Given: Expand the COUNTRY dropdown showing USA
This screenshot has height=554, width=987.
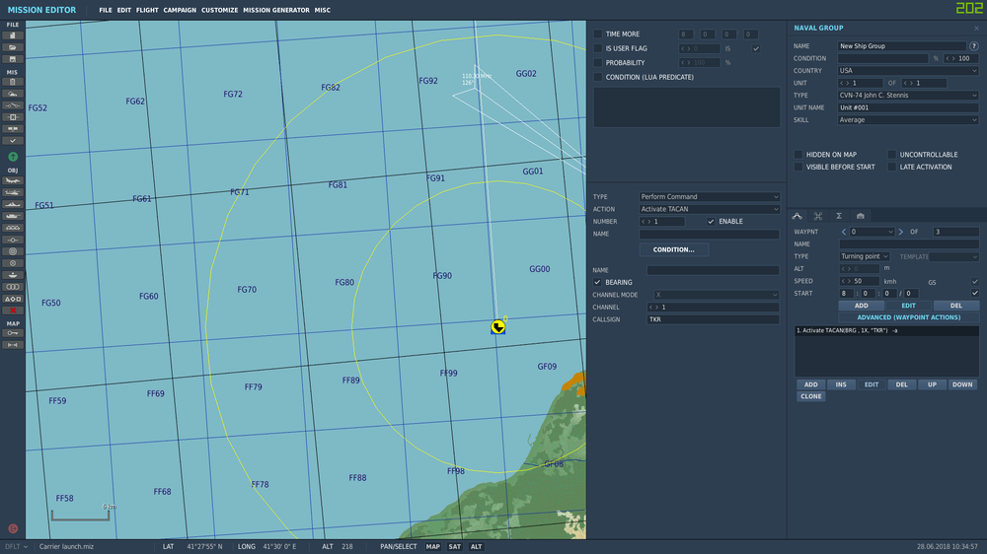Looking at the screenshot, I should (906, 71).
